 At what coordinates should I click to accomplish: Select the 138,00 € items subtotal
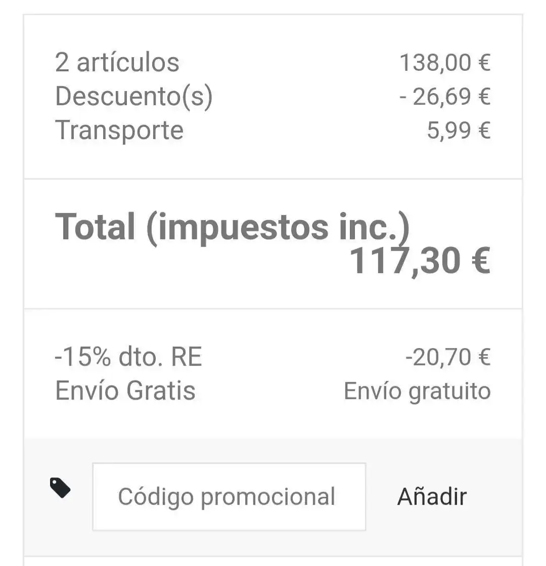(x=444, y=63)
